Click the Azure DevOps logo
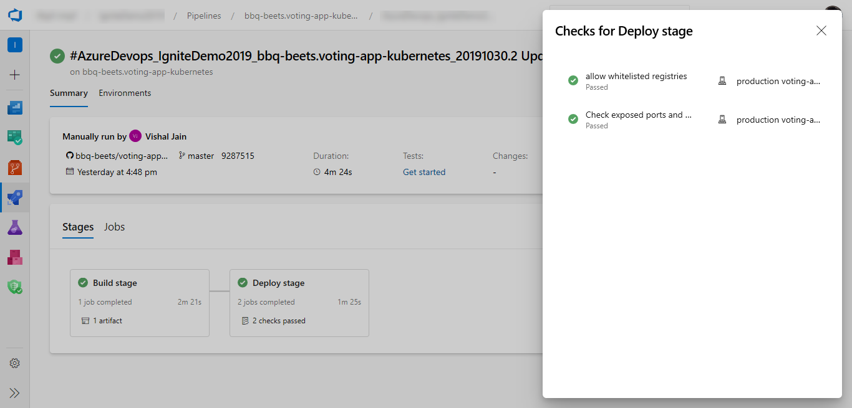The height and width of the screenshot is (408, 852). 15,15
